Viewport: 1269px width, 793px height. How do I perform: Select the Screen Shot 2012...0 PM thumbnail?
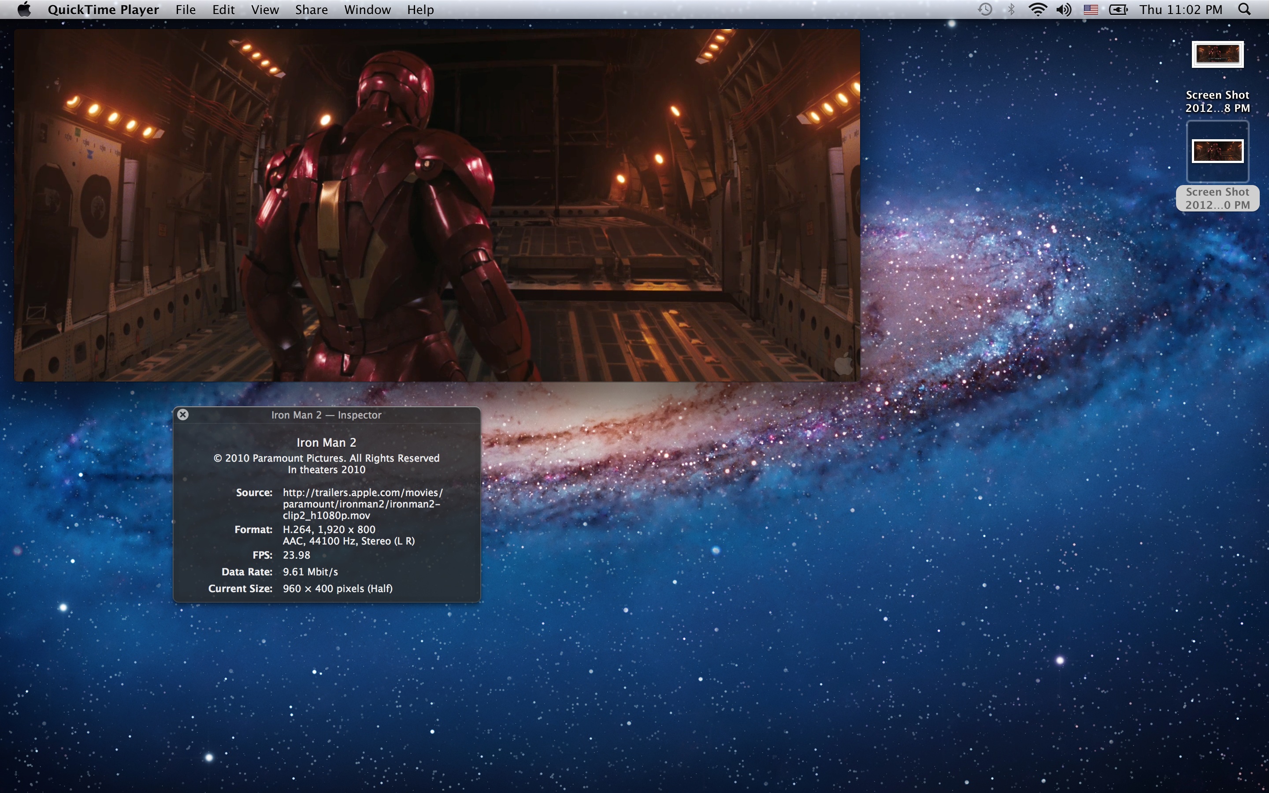pos(1217,151)
